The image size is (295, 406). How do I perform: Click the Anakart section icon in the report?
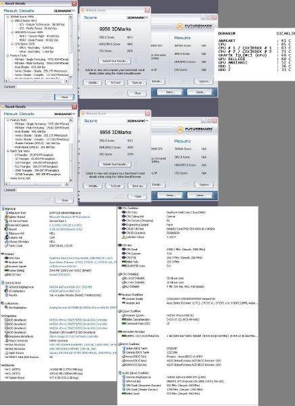point(3,254)
